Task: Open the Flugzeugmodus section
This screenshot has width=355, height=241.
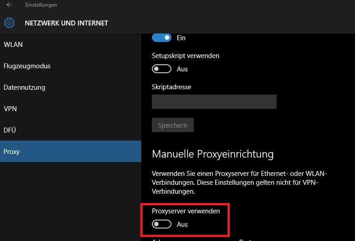Action: click(x=70, y=66)
